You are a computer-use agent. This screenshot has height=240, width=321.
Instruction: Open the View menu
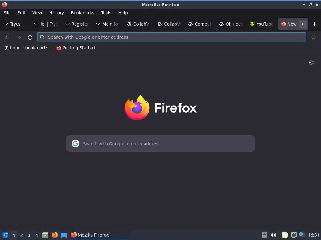click(37, 13)
